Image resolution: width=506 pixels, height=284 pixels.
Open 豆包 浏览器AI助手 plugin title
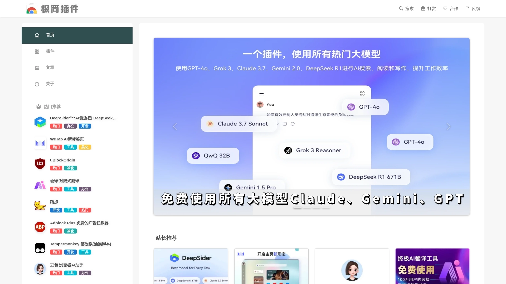coord(67,265)
